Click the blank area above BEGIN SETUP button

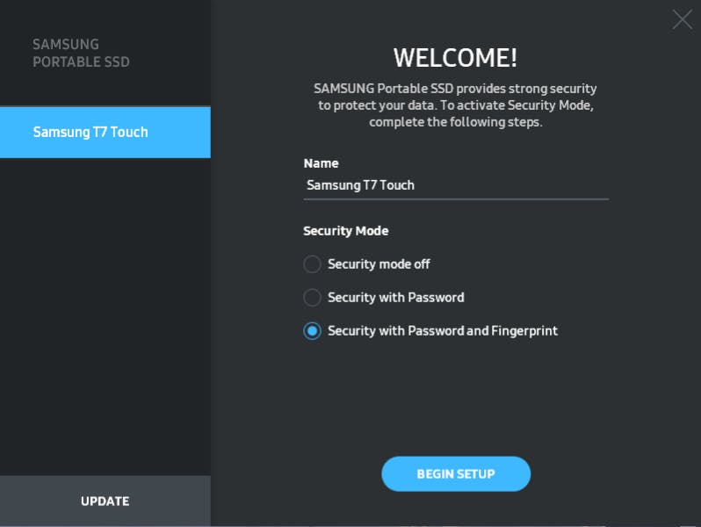[x=455, y=404]
